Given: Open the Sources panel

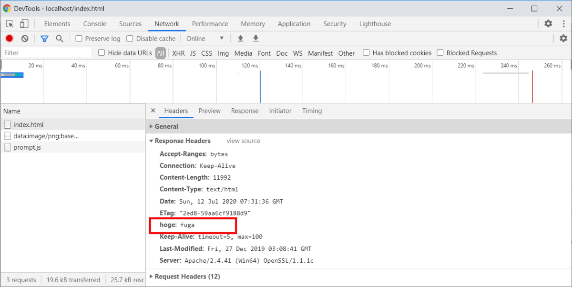Looking at the screenshot, I should coord(131,24).
